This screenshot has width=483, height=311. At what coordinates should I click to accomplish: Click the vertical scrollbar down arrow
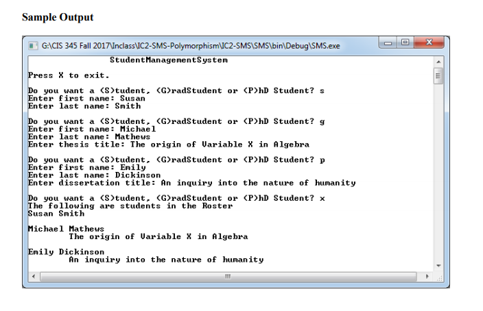[x=438, y=266]
